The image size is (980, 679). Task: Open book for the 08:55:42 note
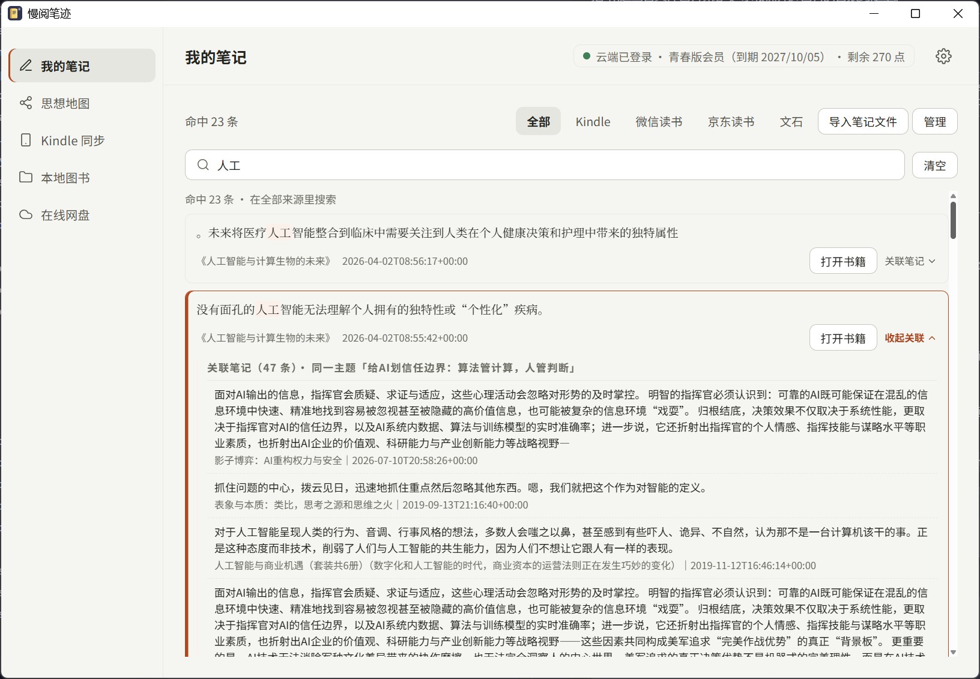(x=843, y=338)
